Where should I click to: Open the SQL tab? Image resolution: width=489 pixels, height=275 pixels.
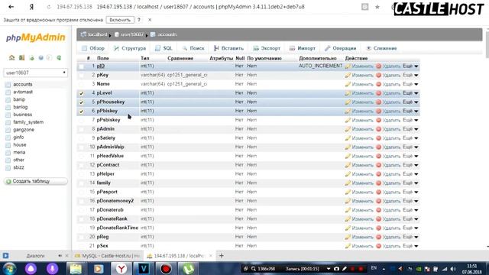[x=164, y=48]
